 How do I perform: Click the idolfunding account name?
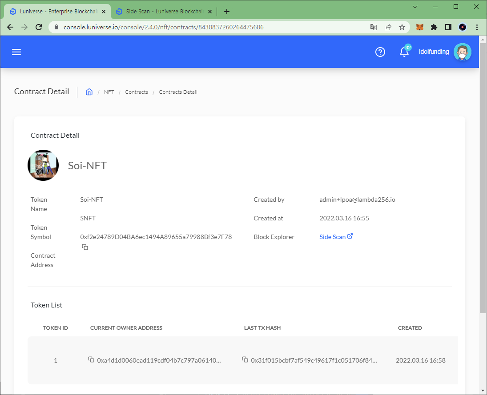click(434, 52)
